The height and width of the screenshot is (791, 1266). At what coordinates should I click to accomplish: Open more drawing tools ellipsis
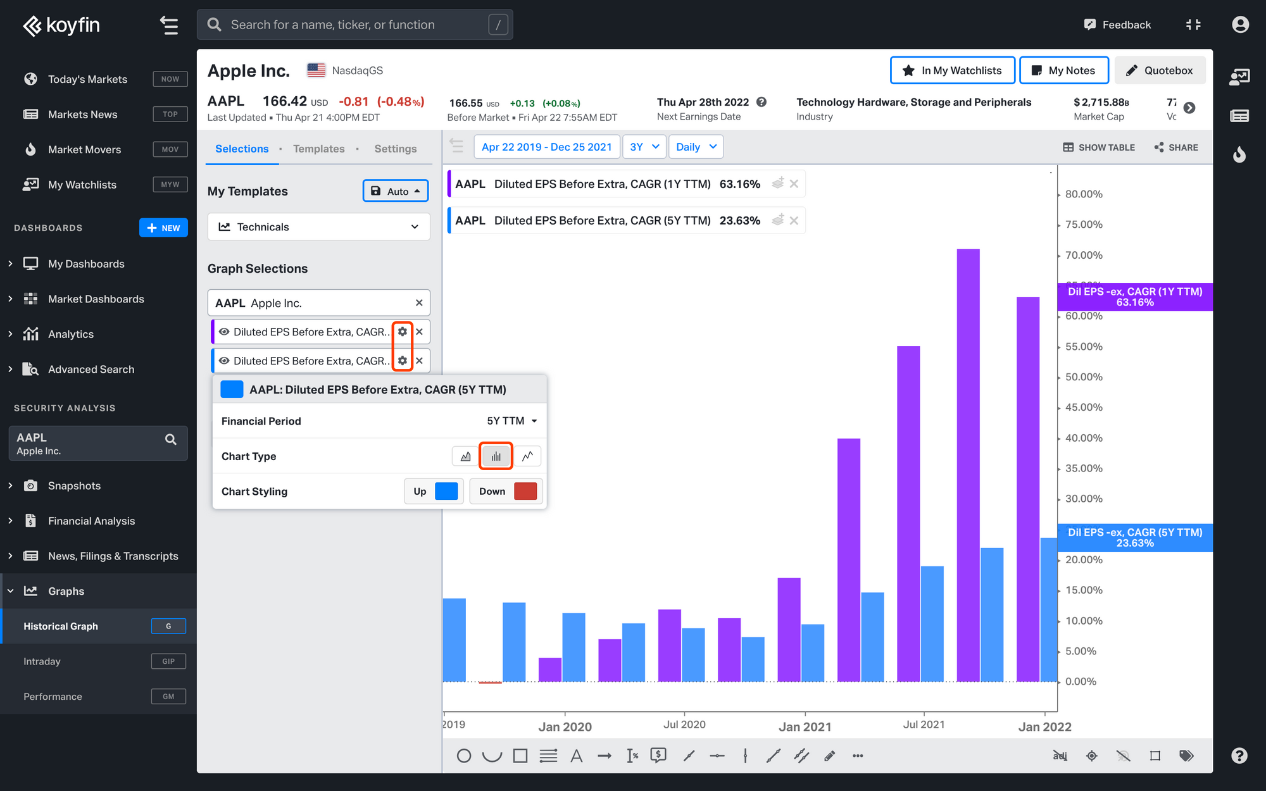[x=858, y=756]
